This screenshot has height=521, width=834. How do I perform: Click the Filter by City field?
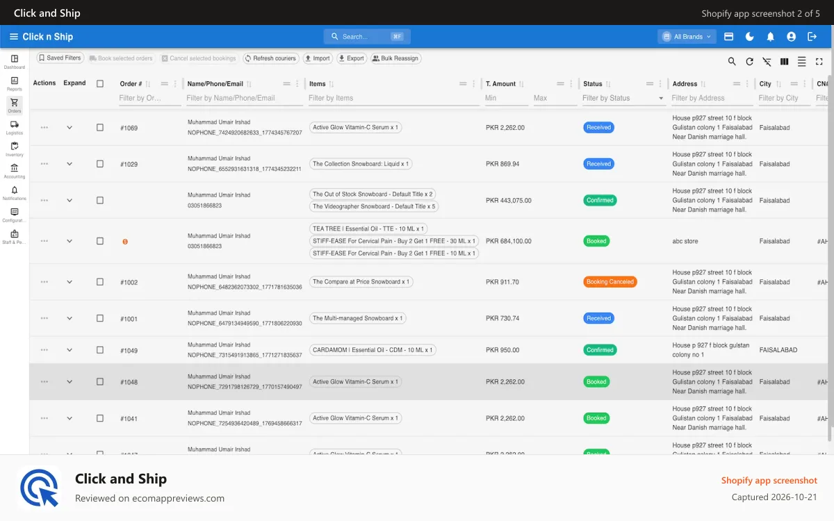click(784, 99)
